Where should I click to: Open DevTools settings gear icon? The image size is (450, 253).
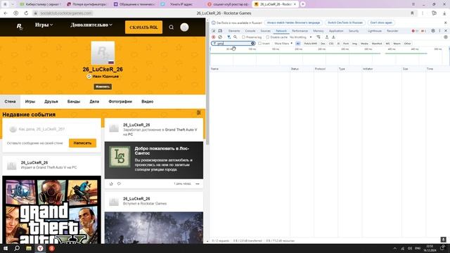433,31
